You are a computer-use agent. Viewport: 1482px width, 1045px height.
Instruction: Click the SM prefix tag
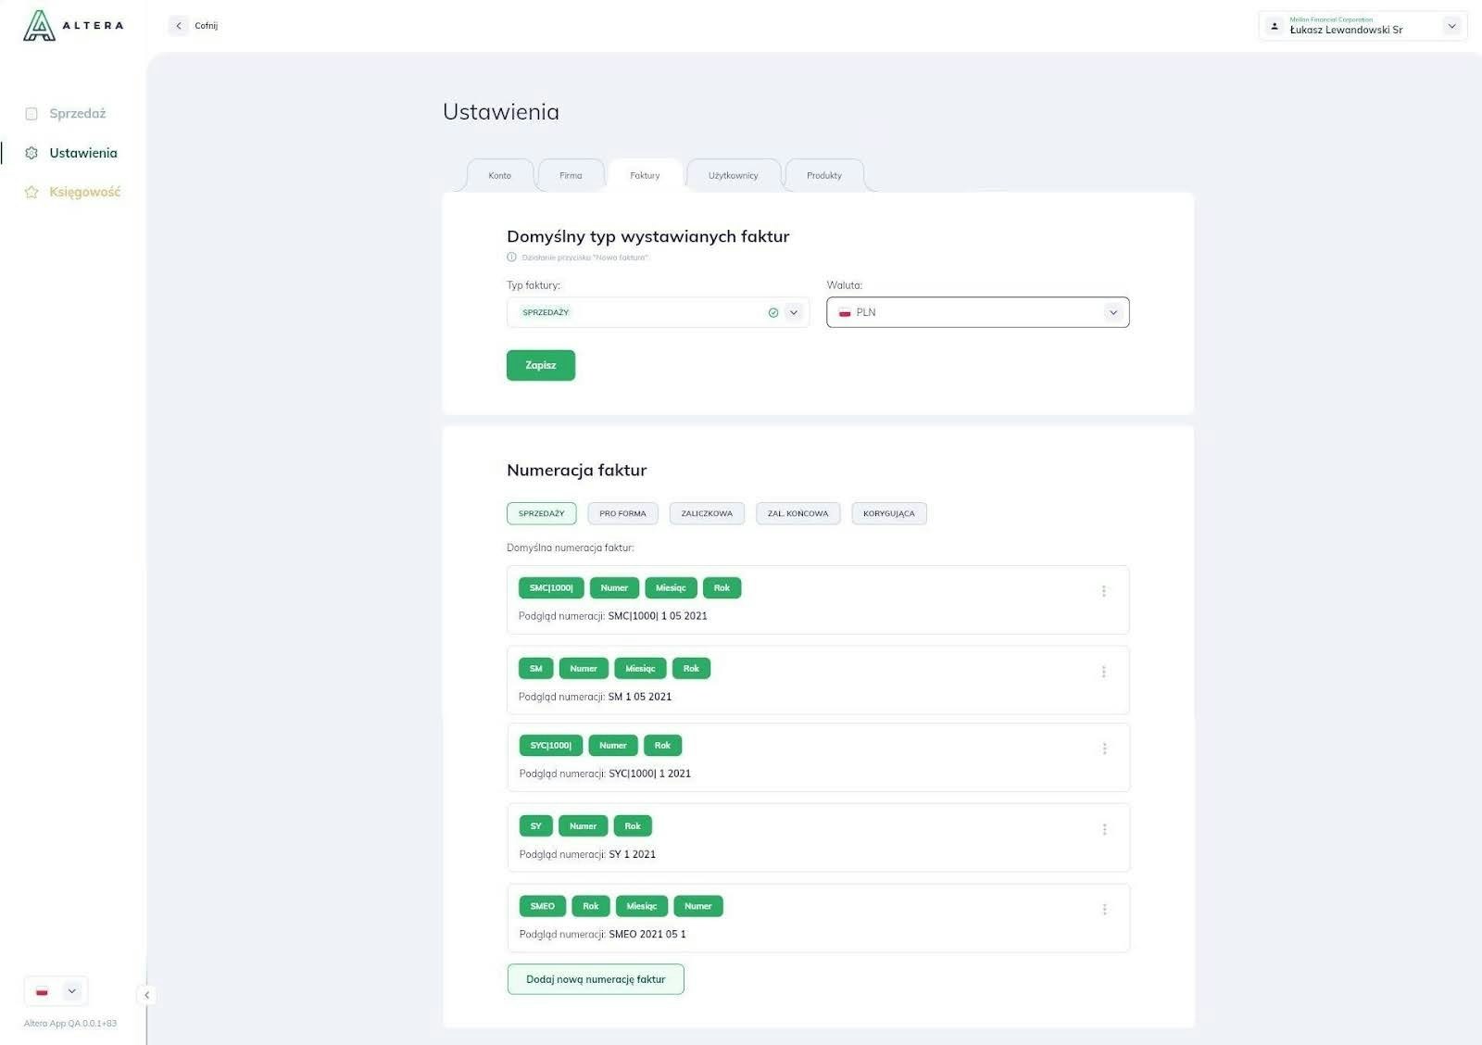[536, 669]
